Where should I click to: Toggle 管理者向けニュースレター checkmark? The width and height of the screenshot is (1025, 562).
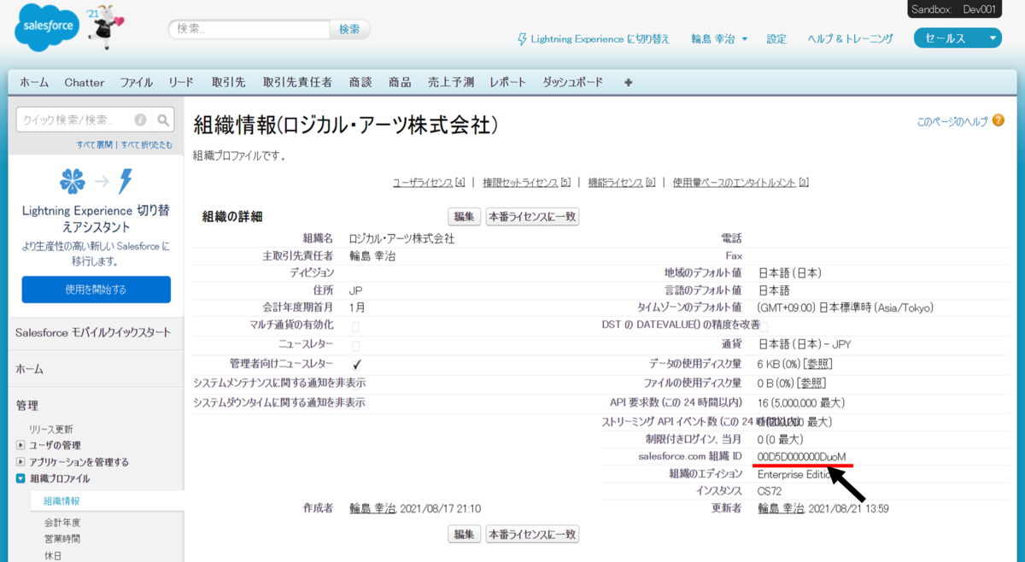tap(357, 364)
